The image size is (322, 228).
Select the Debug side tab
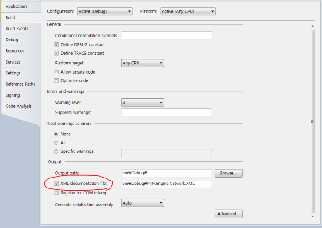(x=12, y=40)
